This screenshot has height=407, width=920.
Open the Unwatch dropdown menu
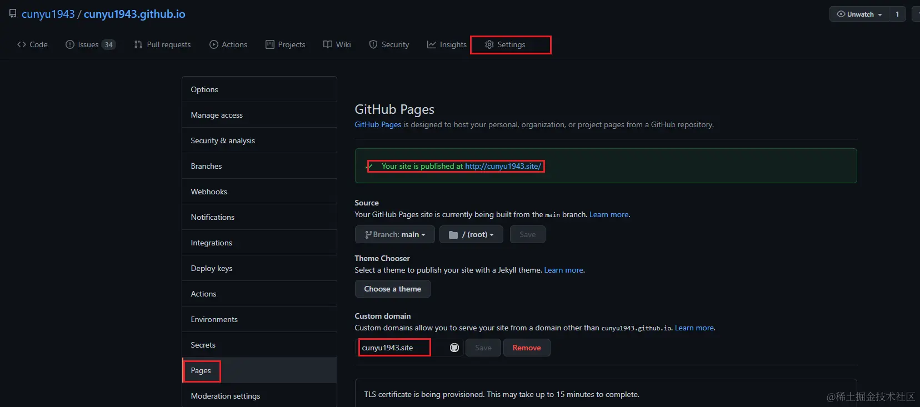coord(859,14)
